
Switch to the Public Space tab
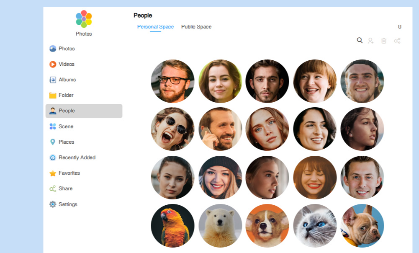click(x=196, y=27)
